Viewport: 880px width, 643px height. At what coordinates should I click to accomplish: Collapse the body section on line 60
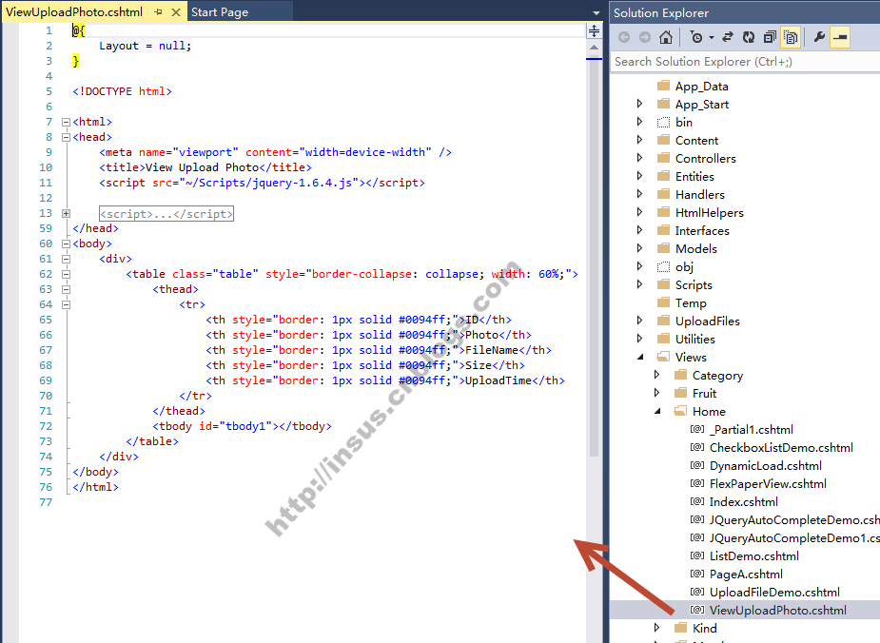66,244
